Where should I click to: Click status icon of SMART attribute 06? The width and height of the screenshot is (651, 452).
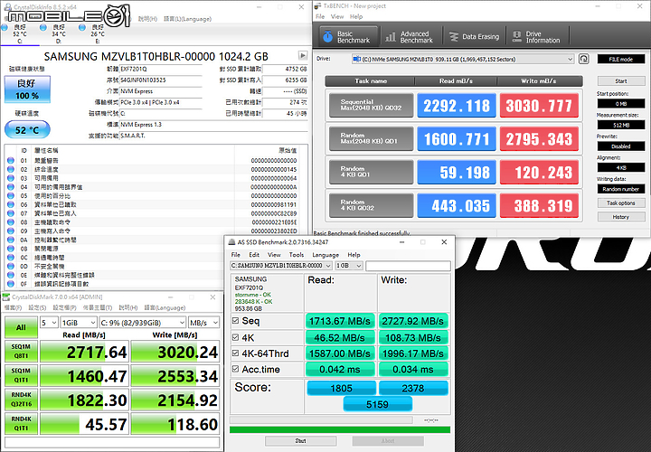[x=11, y=204]
